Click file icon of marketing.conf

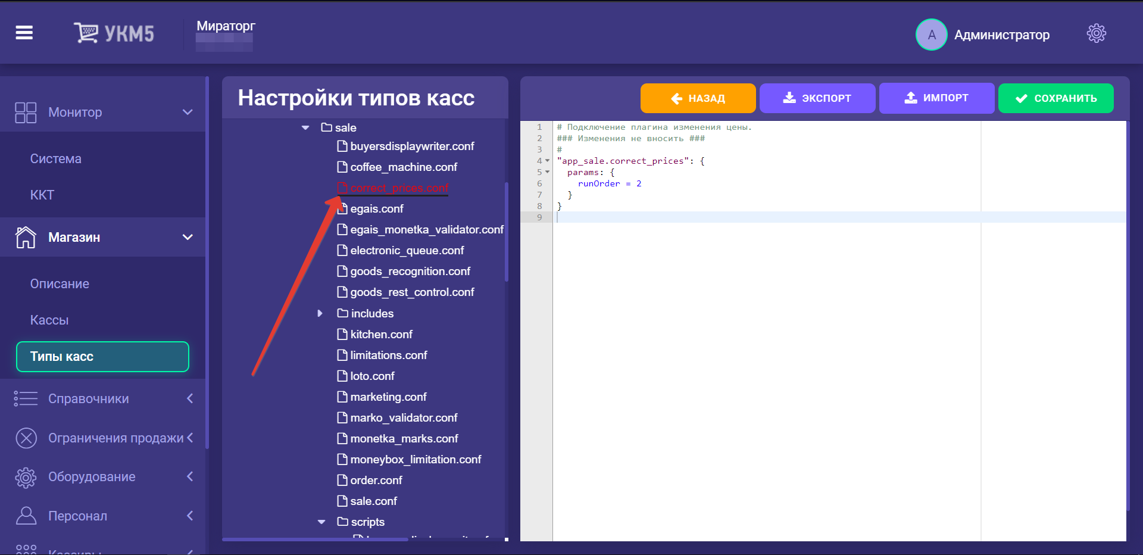tap(342, 397)
